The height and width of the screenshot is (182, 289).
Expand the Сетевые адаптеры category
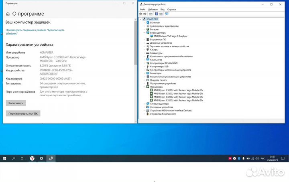point(144,104)
